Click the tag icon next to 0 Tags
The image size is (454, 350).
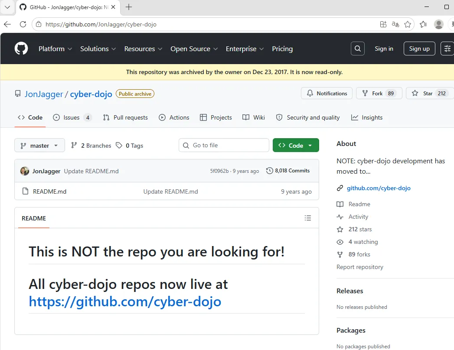click(119, 145)
